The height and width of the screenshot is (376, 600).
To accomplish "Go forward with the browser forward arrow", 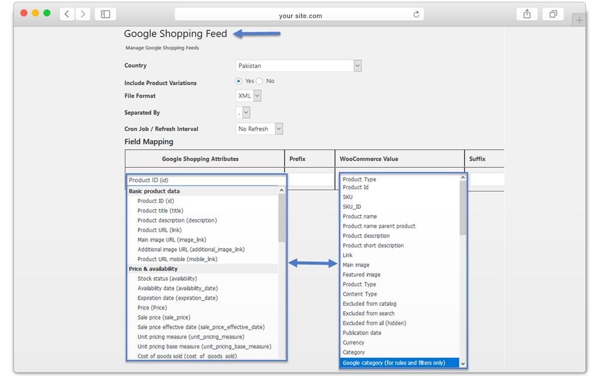I will (x=83, y=14).
